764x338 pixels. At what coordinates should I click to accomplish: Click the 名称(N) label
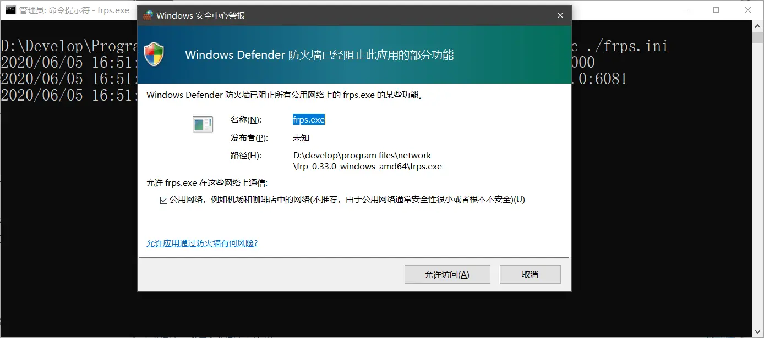click(246, 119)
